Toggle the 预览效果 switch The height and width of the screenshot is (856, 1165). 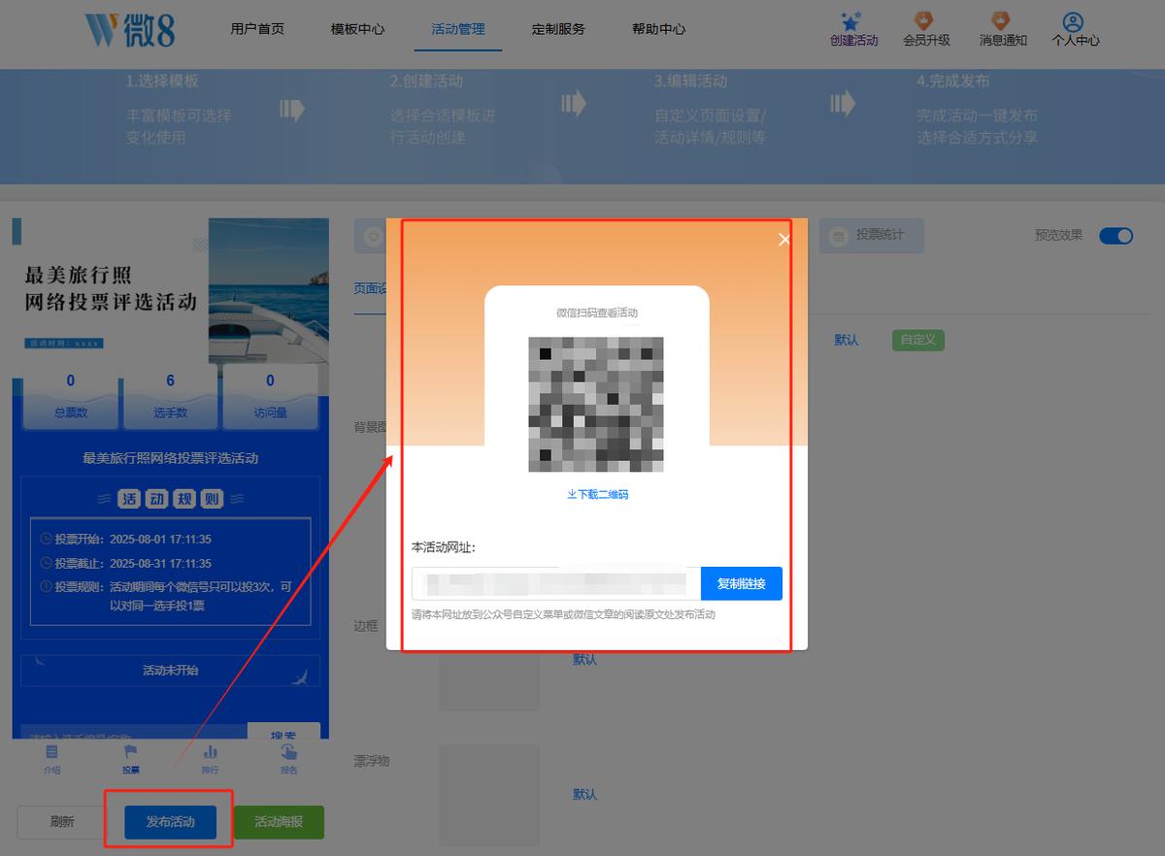click(1115, 236)
